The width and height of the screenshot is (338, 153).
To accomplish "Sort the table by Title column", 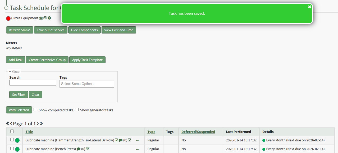I will pyautogui.click(x=29, y=132).
